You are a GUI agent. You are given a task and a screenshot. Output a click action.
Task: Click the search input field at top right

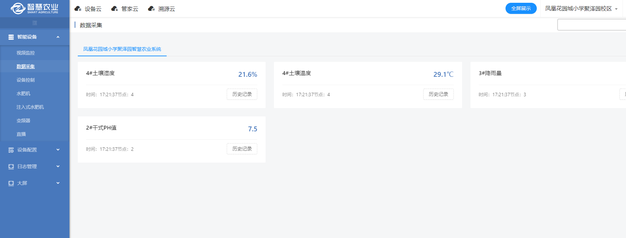(592, 25)
